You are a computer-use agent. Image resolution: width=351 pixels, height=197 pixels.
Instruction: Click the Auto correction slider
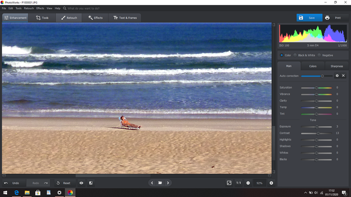pyautogui.click(x=317, y=76)
